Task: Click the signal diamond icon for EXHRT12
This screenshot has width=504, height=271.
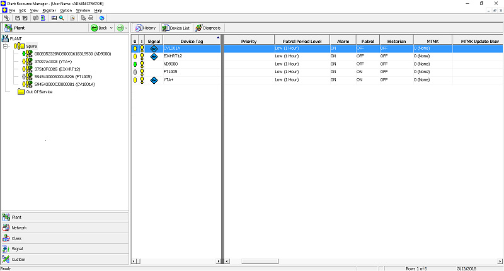Action: (154, 56)
